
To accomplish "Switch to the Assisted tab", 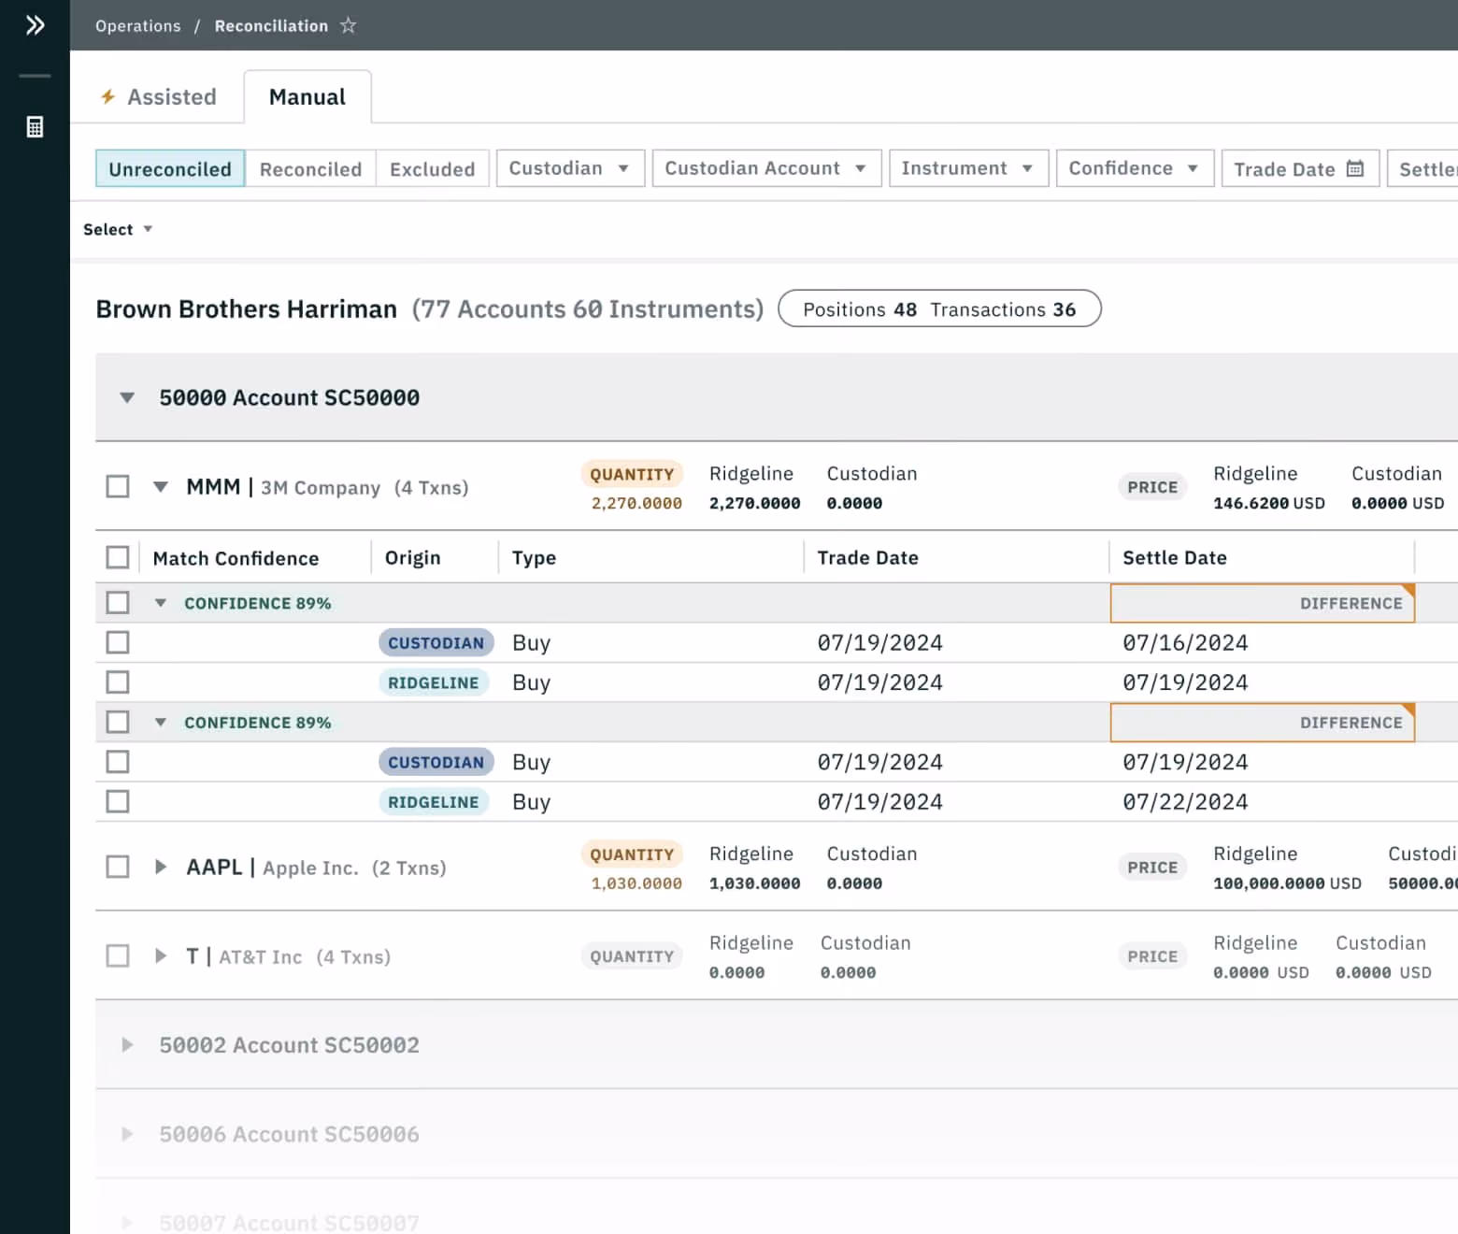I will point(159,96).
